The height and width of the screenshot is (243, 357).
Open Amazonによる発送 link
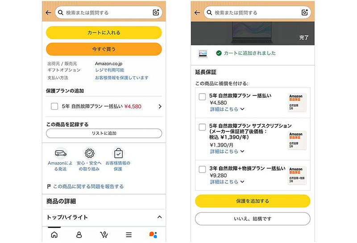[x=60, y=166]
